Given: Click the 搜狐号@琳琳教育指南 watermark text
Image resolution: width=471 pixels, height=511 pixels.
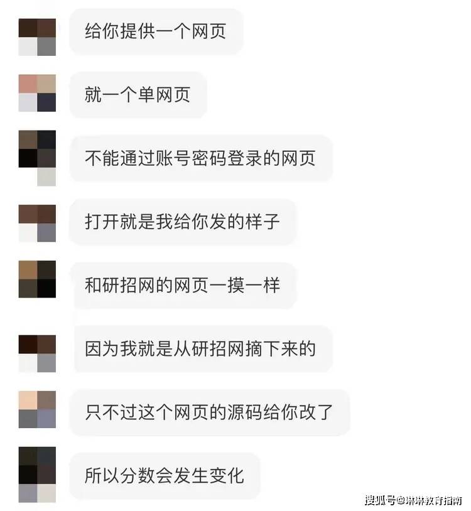Looking at the screenshot, I should [413, 500].
